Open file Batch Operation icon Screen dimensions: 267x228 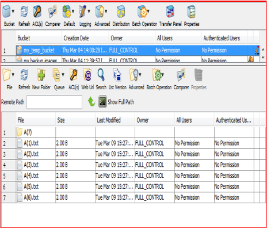pyautogui.click(x=157, y=75)
